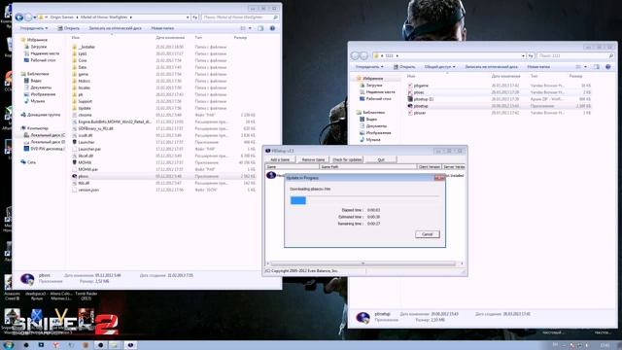Select Сеть in Warfighter window sidebar
Image resolution: width=622 pixels, height=350 pixels.
[x=28, y=162]
